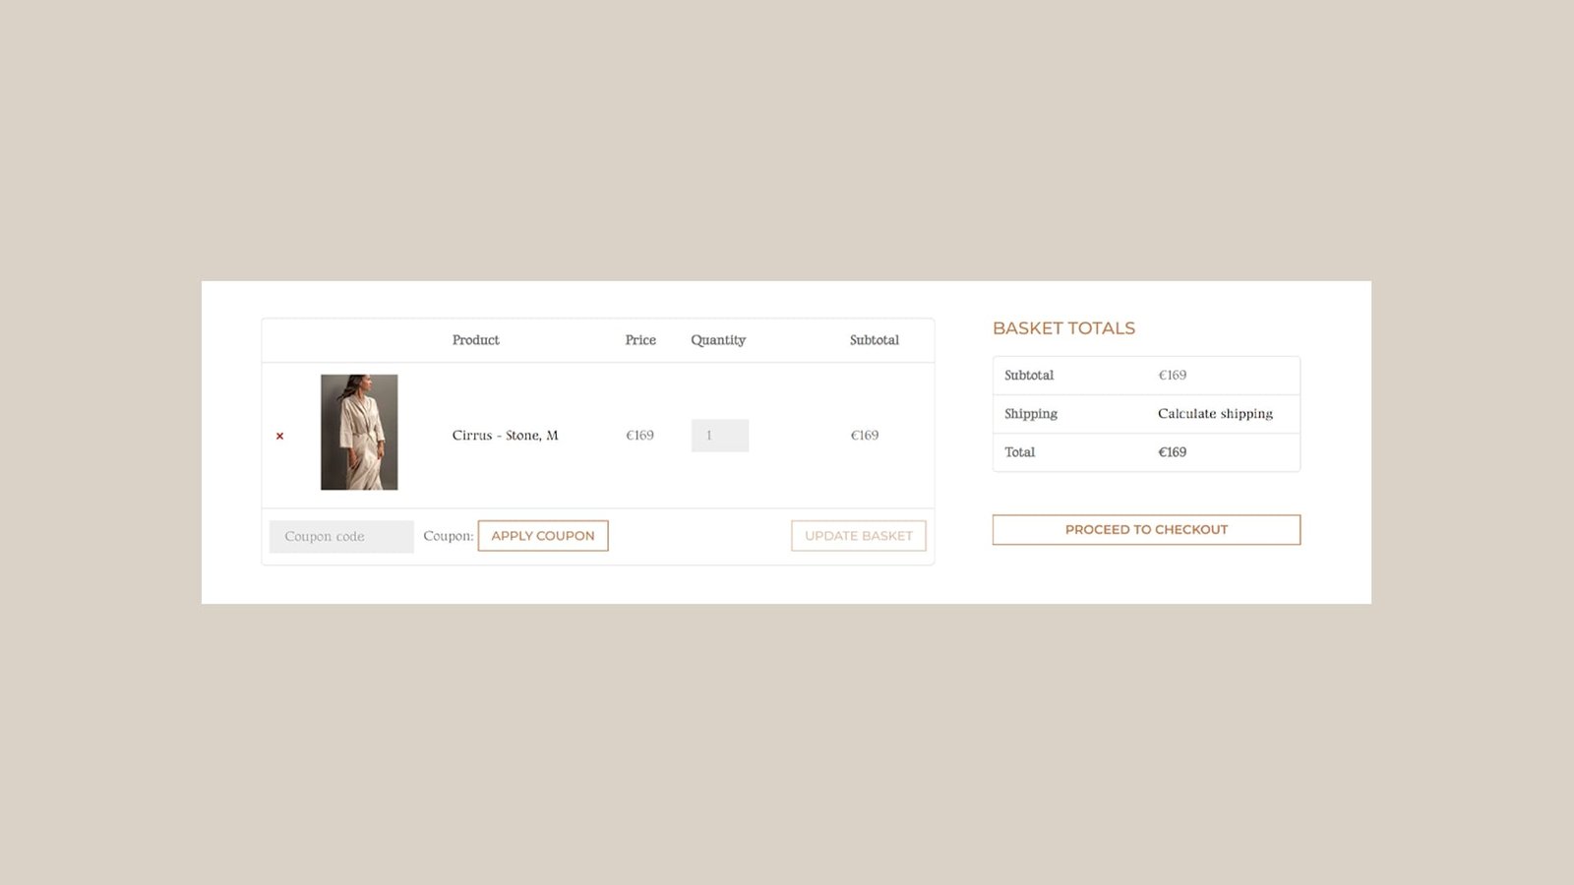
Task: Click the Subtotal column header in table
Action: pyautogui.click(x=874, y=340)
